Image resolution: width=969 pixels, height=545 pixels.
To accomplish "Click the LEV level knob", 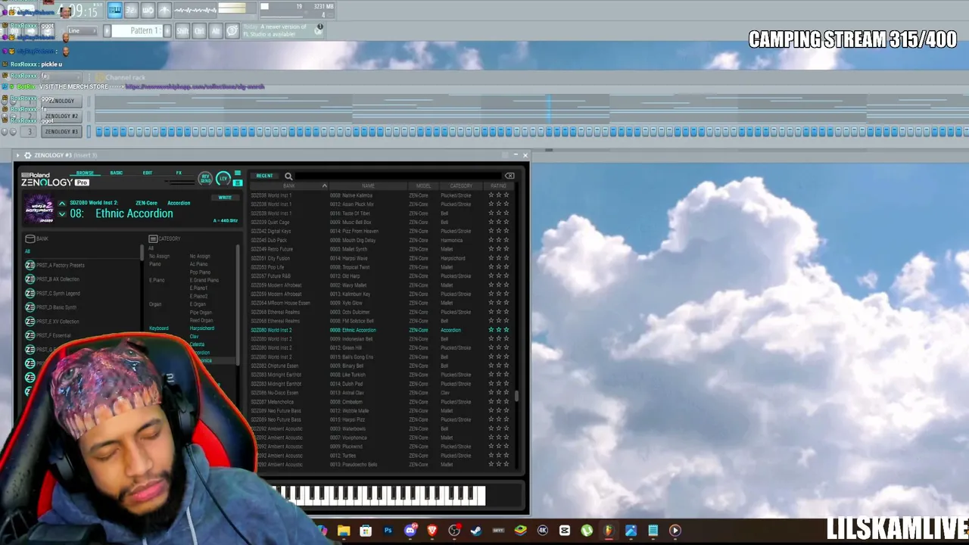I will coord(223,179).
